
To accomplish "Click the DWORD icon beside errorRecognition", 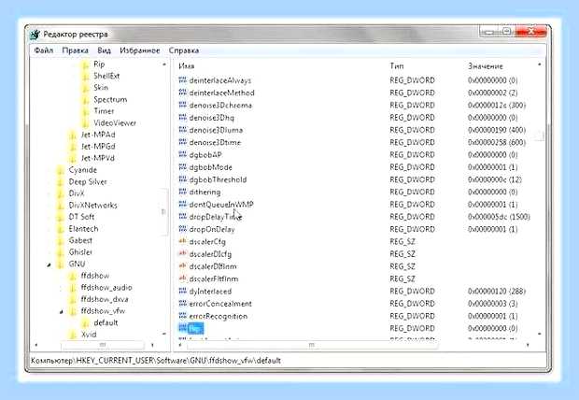I will 182,316.
